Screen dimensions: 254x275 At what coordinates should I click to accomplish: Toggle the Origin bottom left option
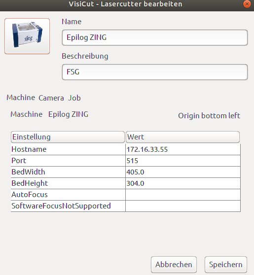point(209,116)
